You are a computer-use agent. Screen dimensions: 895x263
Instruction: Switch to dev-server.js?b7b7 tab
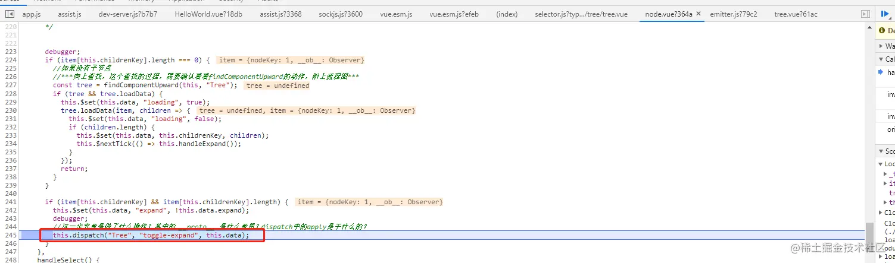pos(128,14)
